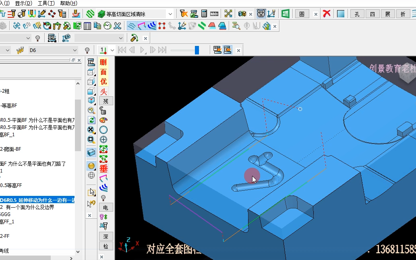Click the 检 button
Image resolution: width=416 pixels, height=260 pixels.
click(x=106, y=246)
